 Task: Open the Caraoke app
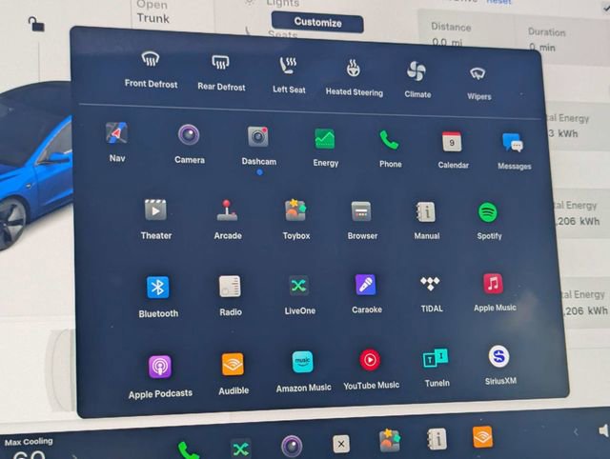(x=366, y=285)
